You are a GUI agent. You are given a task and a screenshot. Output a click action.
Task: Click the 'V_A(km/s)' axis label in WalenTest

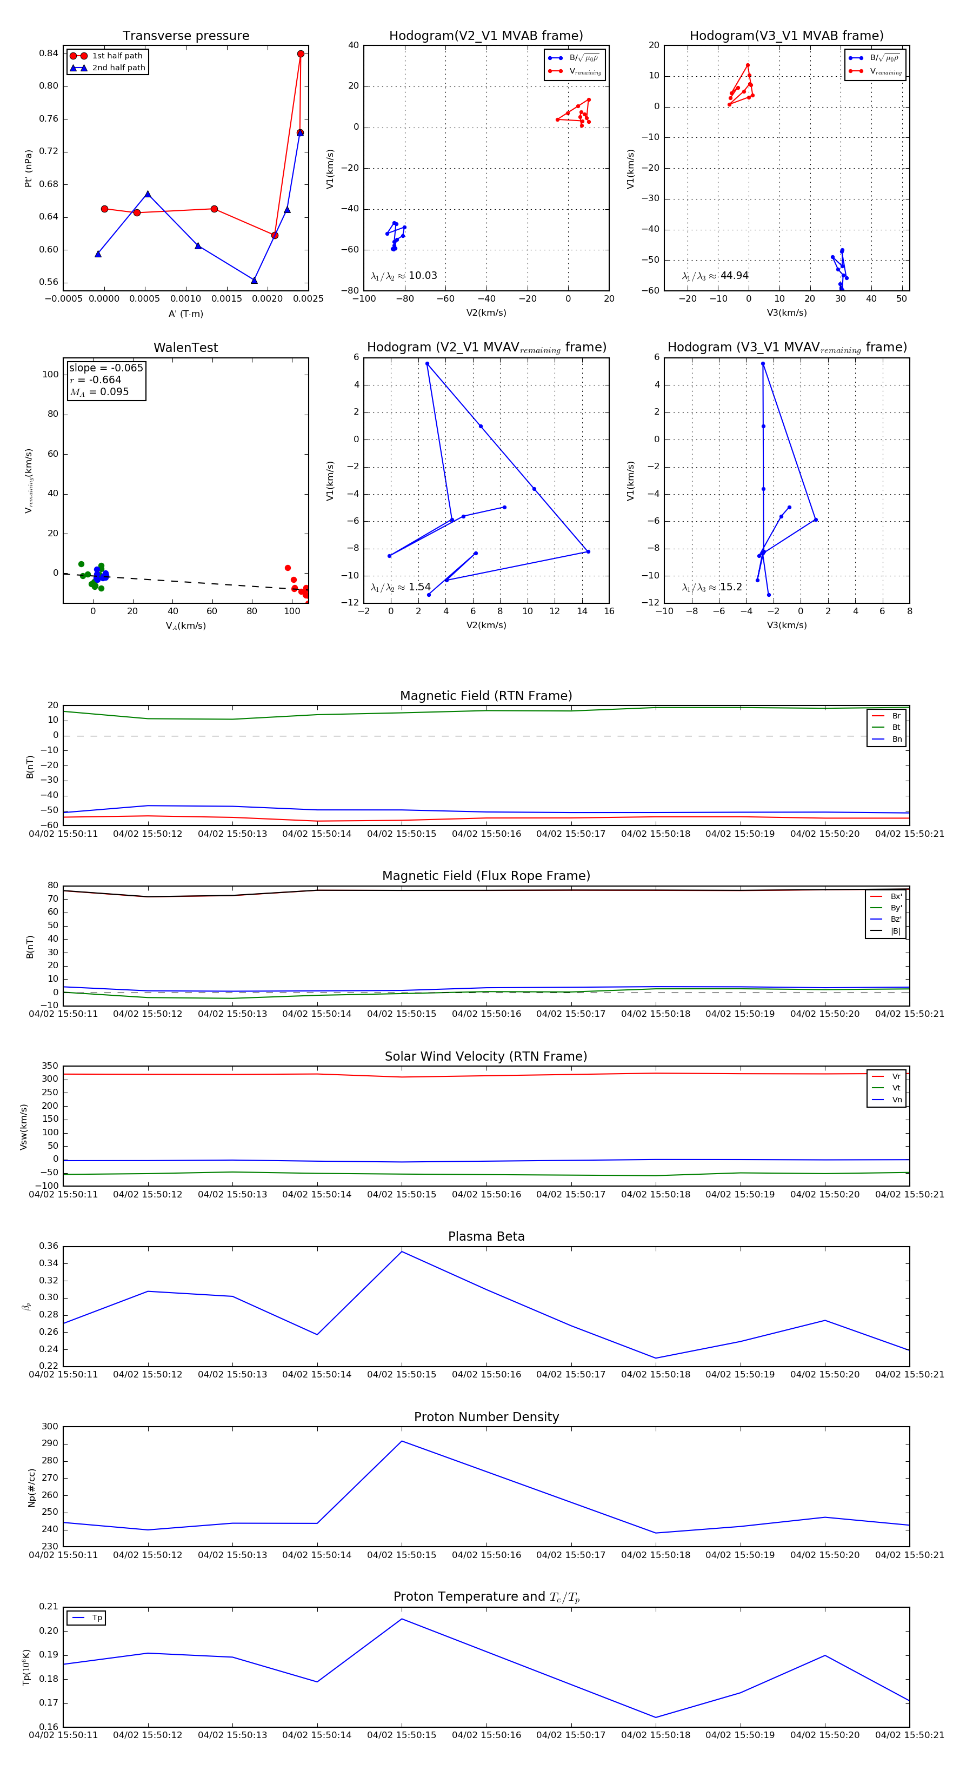[185, 625]
